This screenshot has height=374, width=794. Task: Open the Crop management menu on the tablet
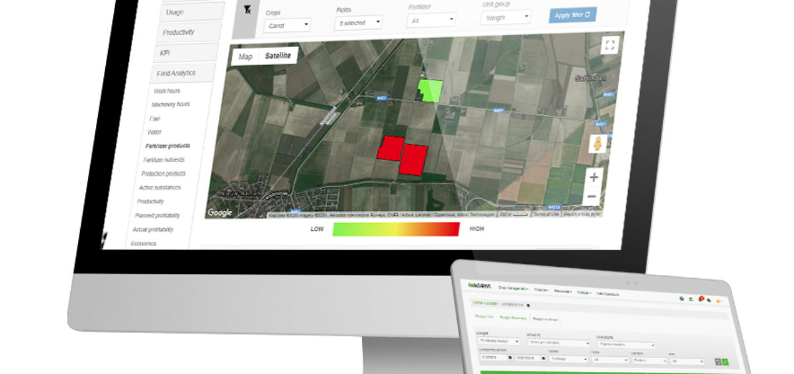point(513,289)
